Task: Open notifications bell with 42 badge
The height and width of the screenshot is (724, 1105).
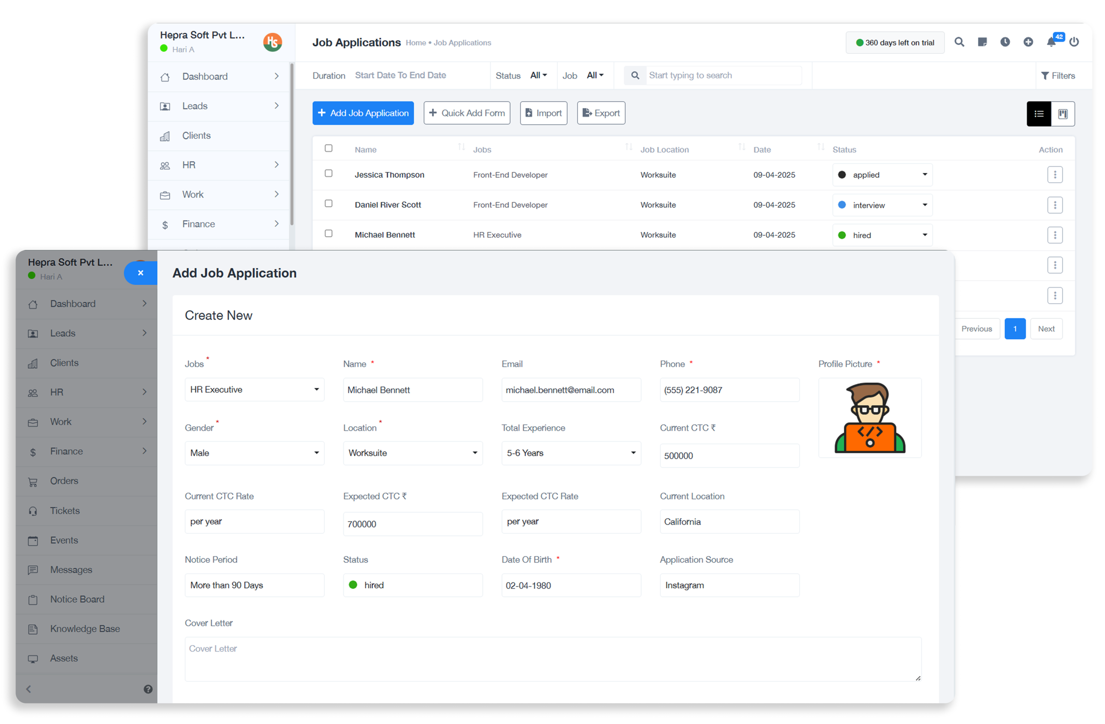Action: point(1052,42)
